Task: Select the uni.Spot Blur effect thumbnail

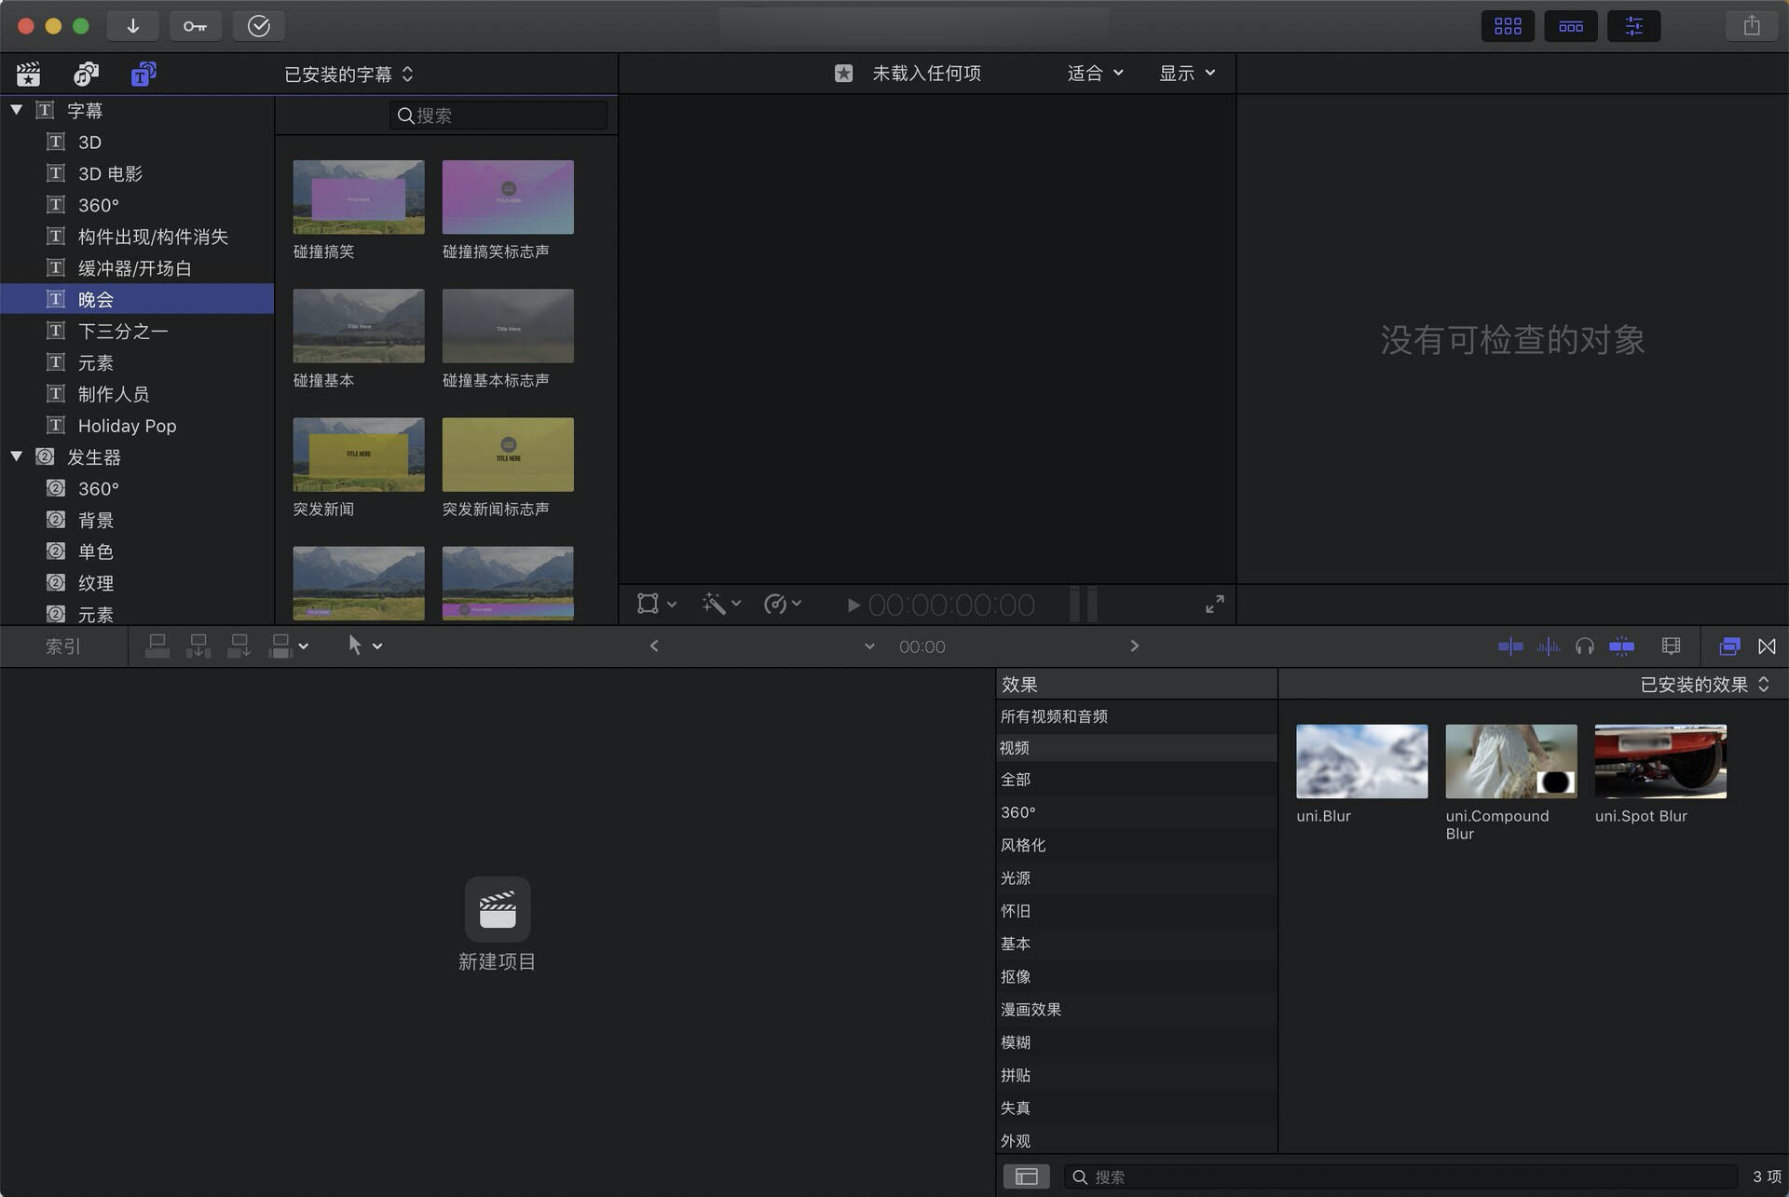Action: [x=1659, y=761]
